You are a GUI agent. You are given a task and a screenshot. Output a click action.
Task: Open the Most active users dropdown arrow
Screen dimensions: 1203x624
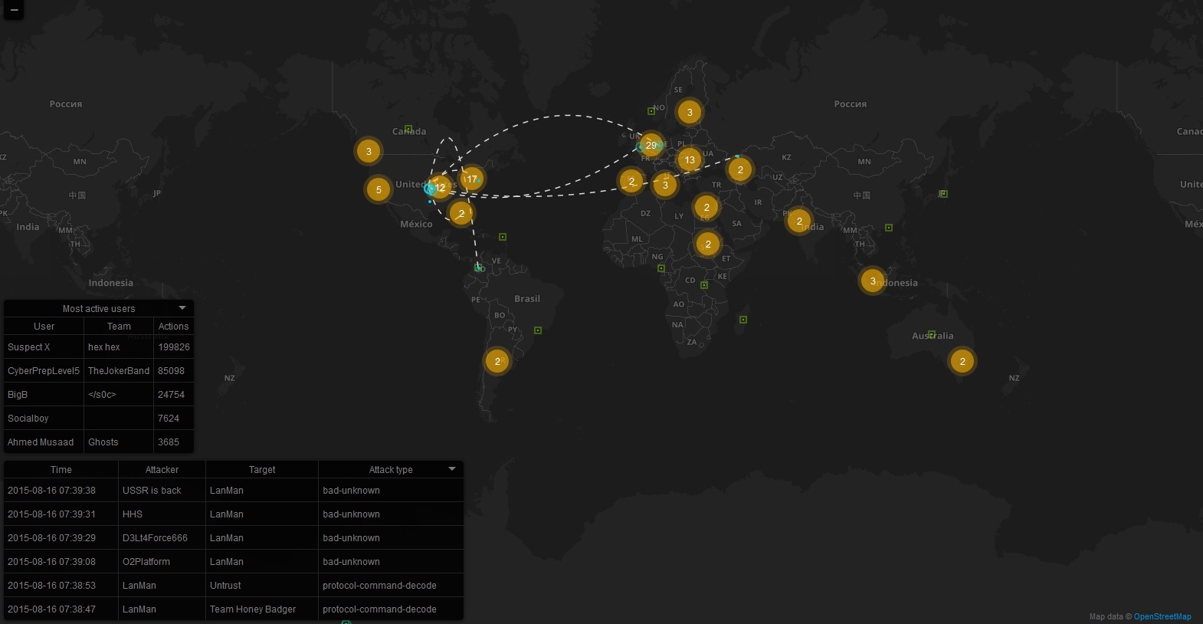(x=182, y=308)
